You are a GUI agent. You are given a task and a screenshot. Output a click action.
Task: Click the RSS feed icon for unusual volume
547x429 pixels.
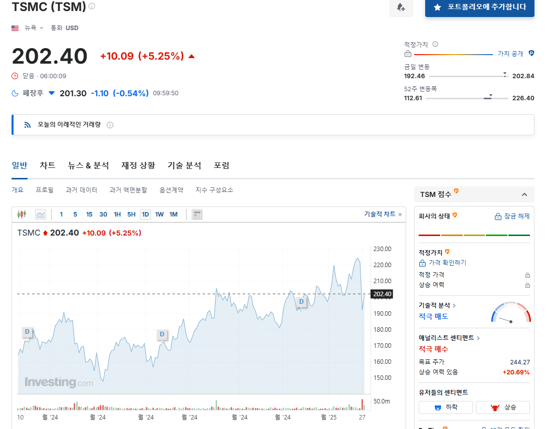[x=27, y=124]
